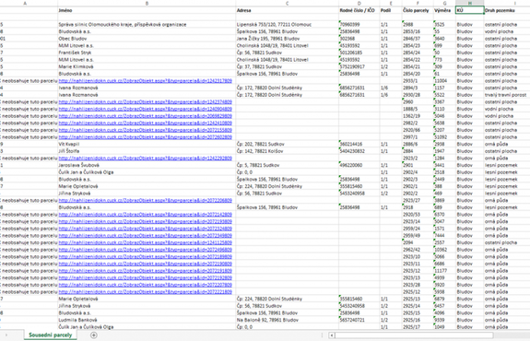Image resolution: width=530 pixels, height=341 pixels.
Task: Select the František Stryk name cell
Action: 147,53
